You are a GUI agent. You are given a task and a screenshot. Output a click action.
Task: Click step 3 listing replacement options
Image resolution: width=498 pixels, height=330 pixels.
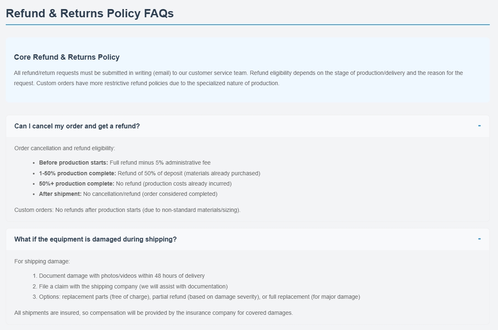[199, 297]
